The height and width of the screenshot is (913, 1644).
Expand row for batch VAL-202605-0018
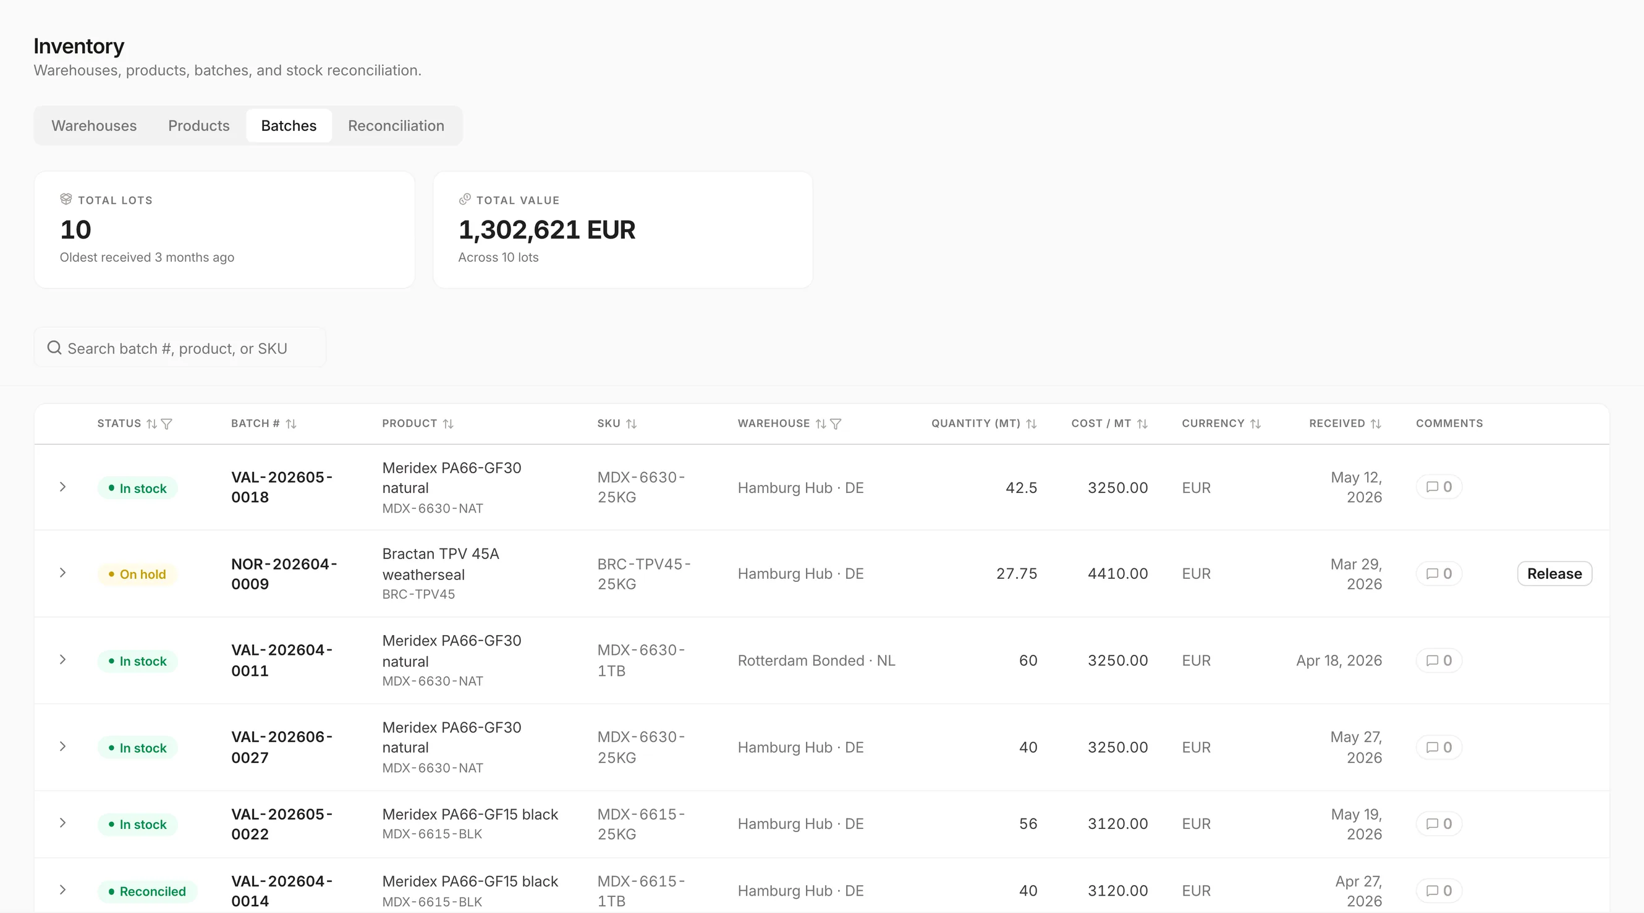[62, 487]
